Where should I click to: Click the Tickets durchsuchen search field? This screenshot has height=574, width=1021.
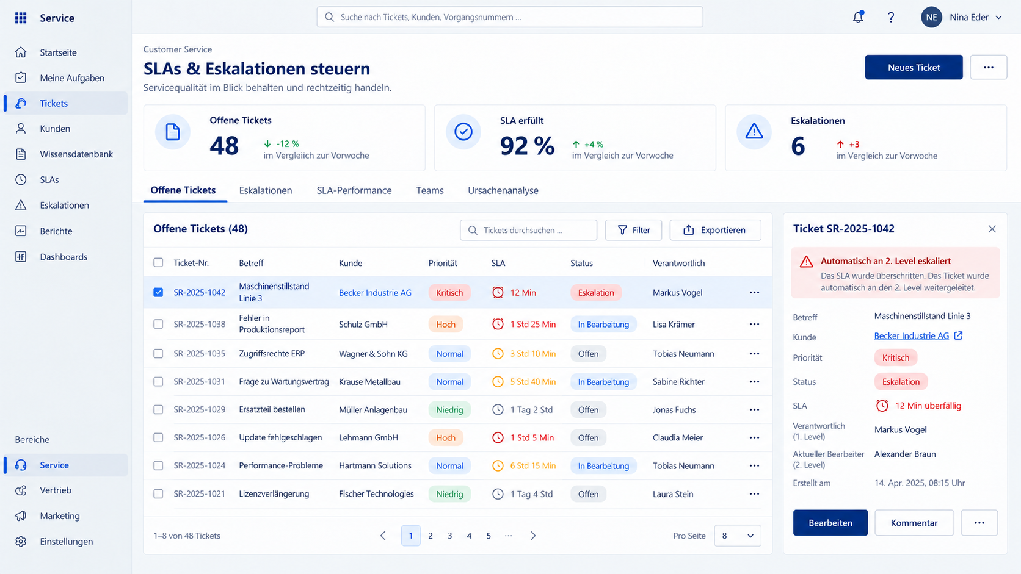point(528,230)
